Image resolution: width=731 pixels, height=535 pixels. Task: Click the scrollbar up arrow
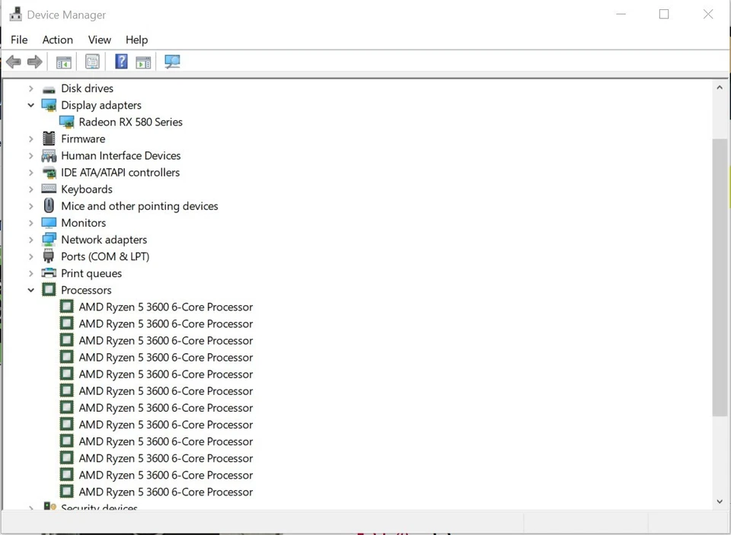pyautogui.click(x=720, y=88)
